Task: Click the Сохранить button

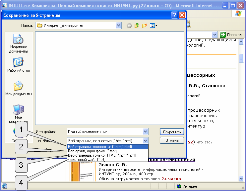Action: 172,132
